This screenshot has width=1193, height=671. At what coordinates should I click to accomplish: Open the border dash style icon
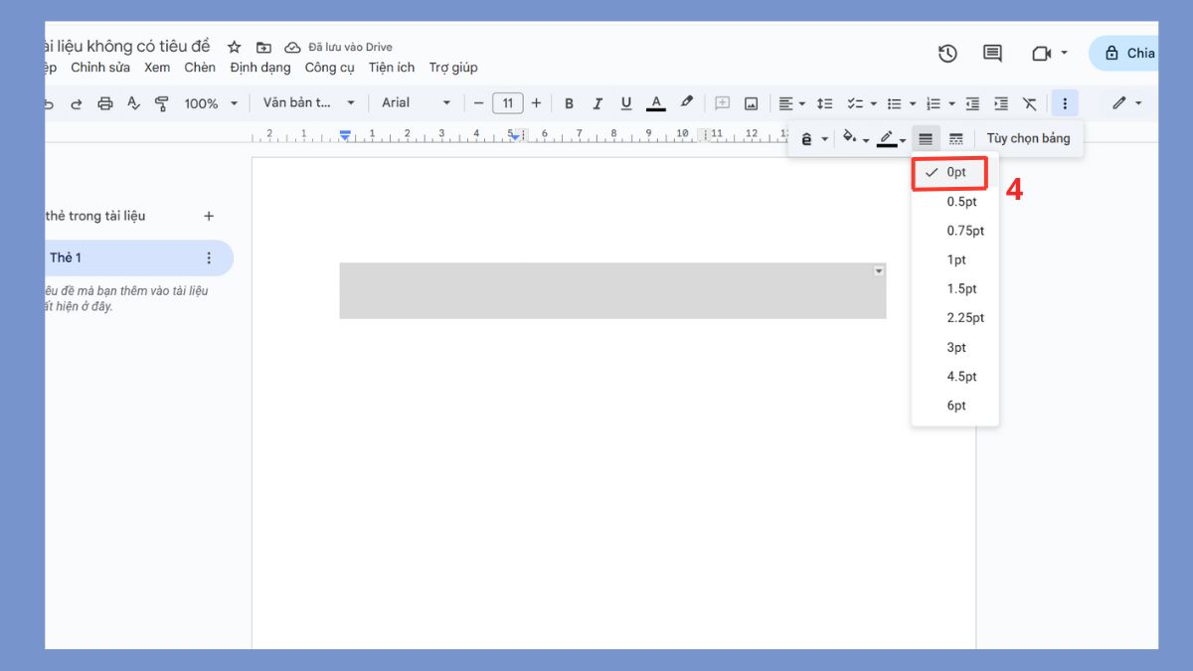[x=956, y=139]
